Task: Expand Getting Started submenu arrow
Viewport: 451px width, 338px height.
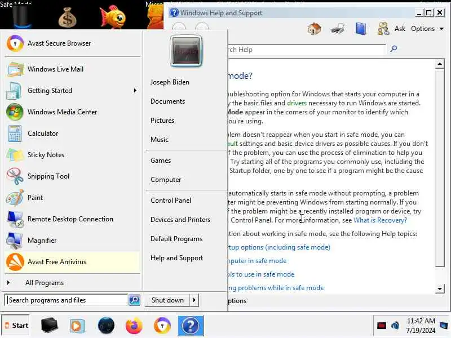Action: [135, 91]
